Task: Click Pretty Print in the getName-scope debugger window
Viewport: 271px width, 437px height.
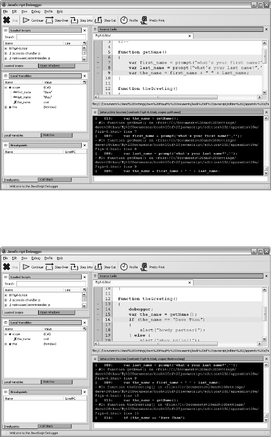Action: [x=152, y=20]
